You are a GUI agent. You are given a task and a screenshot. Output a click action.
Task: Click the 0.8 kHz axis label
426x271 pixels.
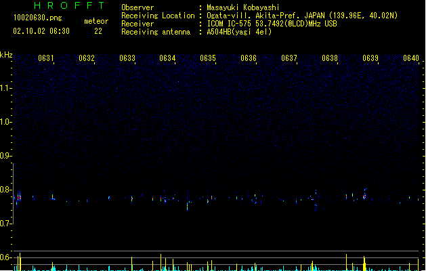point(5,190)
